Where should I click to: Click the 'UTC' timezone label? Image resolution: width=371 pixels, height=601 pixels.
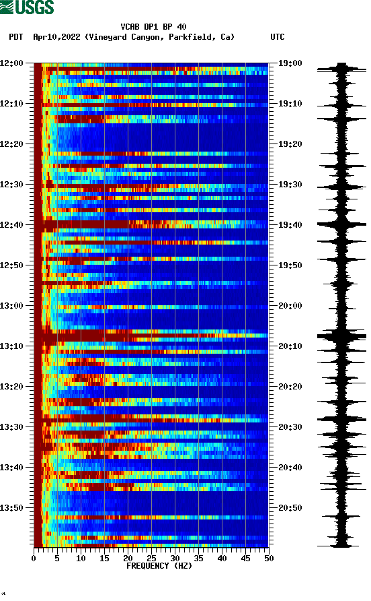coord(278,37)
